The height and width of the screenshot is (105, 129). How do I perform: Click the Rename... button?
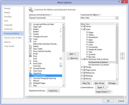coord(112,83)
